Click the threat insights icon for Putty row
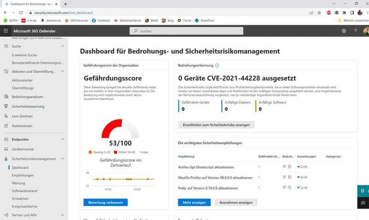 coord(284,187)
